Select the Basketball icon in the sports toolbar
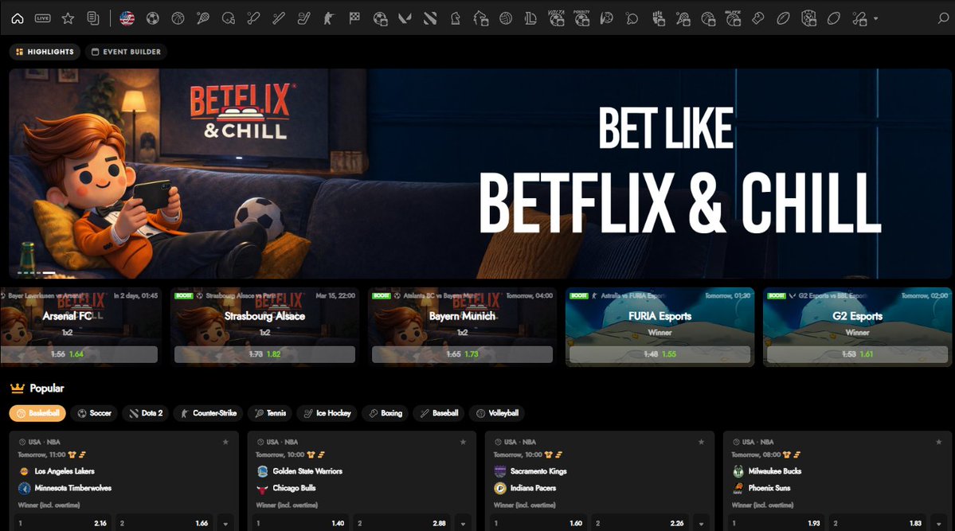Viewport: 955px width, 531px height. coord(177,18)
